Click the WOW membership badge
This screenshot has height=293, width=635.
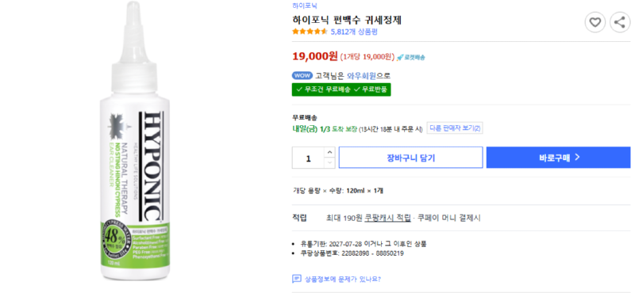click(x=302, y=75)
